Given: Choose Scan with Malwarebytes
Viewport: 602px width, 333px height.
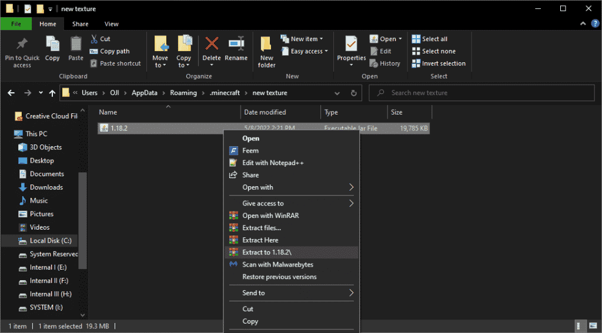Looking at the screenshot, I should [x=292, y=265].
